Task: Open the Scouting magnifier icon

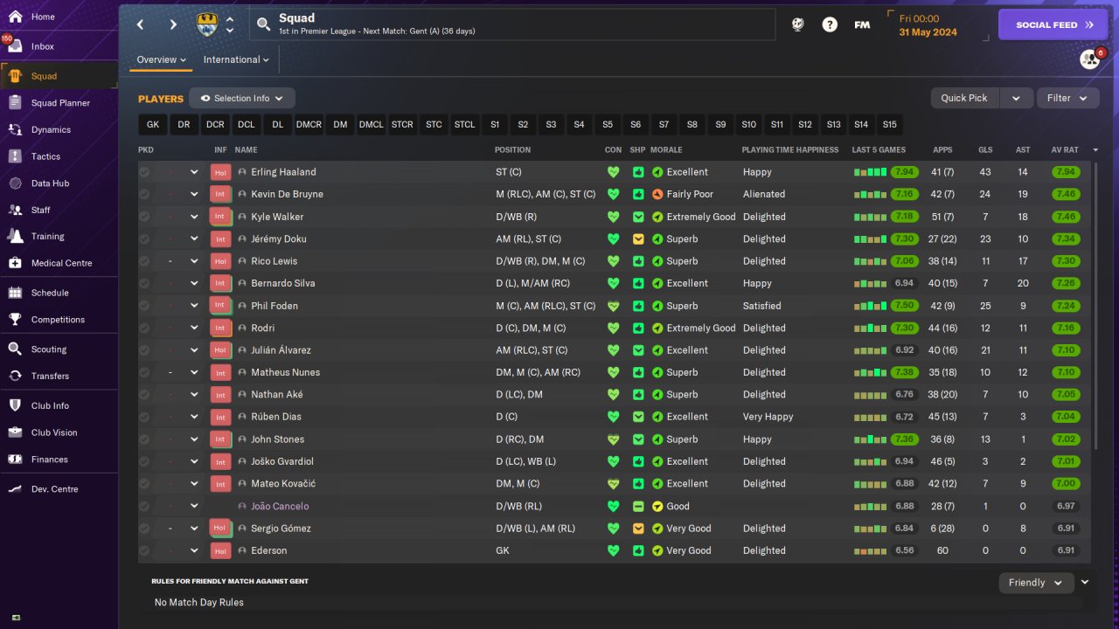Action: [x=15, y=349]
